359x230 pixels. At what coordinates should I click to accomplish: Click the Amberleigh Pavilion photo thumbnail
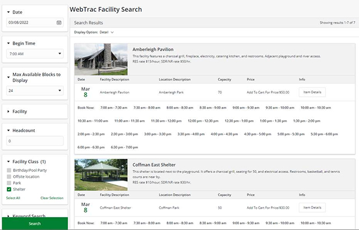[x=100, y=59]
